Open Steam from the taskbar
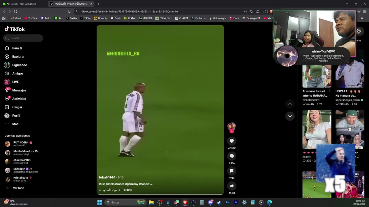The width and height of the screenshot is (369, 207). (219, 202)
